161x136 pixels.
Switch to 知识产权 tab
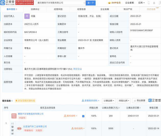(x=128, y=9)
